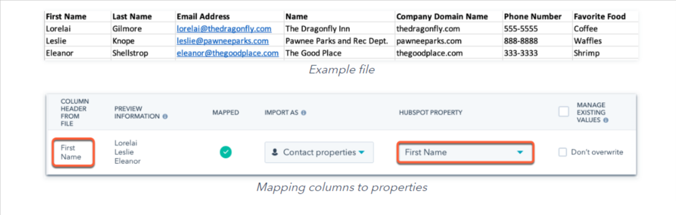
Task: Open the Contact properties dropdown
Action: [319, 152]
